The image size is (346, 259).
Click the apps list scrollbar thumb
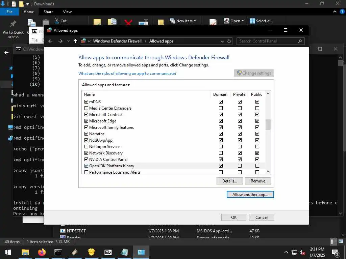click(x=268, y=125)
